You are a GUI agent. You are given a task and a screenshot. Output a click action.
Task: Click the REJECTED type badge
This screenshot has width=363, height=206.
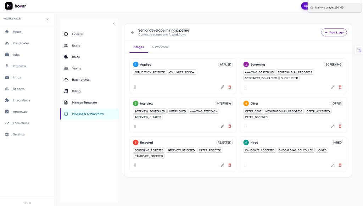pos(224,143)
